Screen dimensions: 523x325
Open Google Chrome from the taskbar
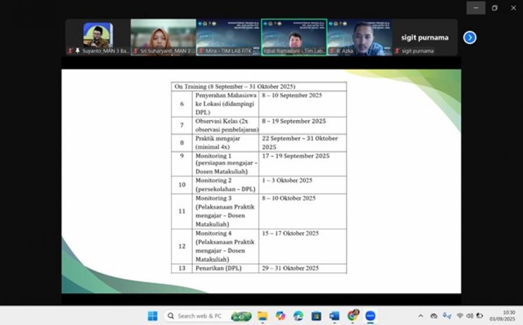point(352,316)
